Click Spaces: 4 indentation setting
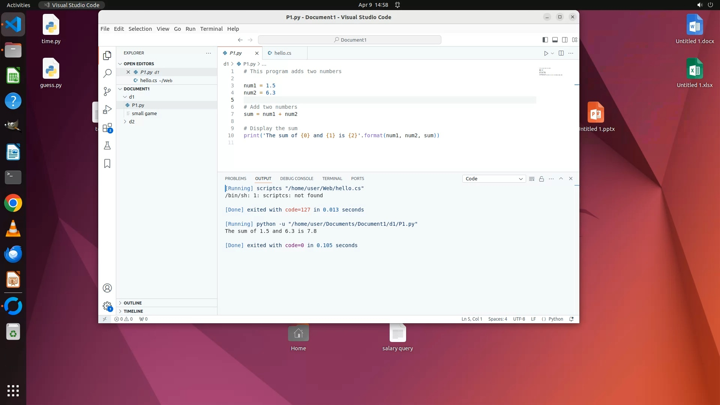The image size is (720, 405). (497, 319)
